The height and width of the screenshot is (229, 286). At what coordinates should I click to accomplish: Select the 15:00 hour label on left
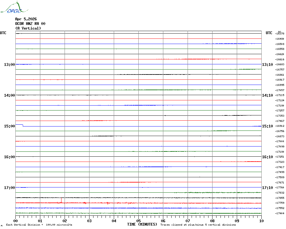click(x=10, y=126)
